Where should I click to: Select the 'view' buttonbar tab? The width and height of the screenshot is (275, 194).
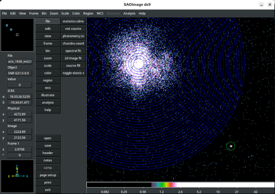(48, 36)
